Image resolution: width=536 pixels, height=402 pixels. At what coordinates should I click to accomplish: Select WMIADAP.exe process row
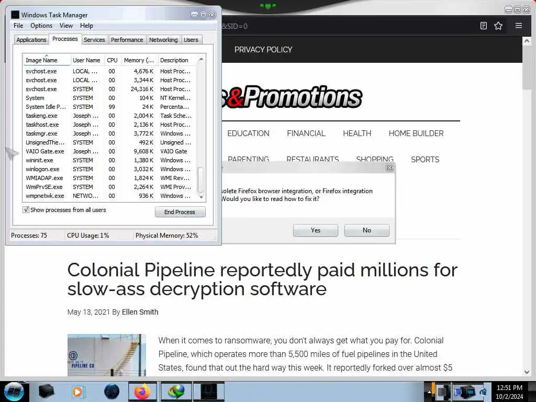(109, 178)
